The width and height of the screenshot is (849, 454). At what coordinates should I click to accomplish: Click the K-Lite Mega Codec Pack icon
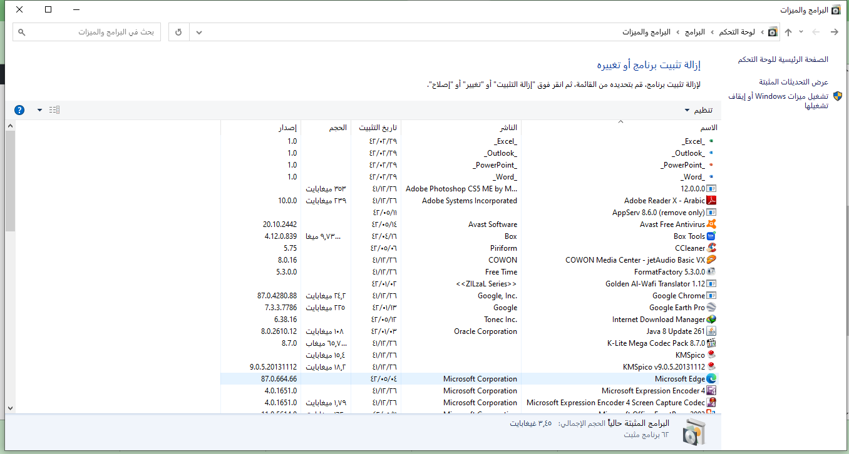(x=711, y=343)
